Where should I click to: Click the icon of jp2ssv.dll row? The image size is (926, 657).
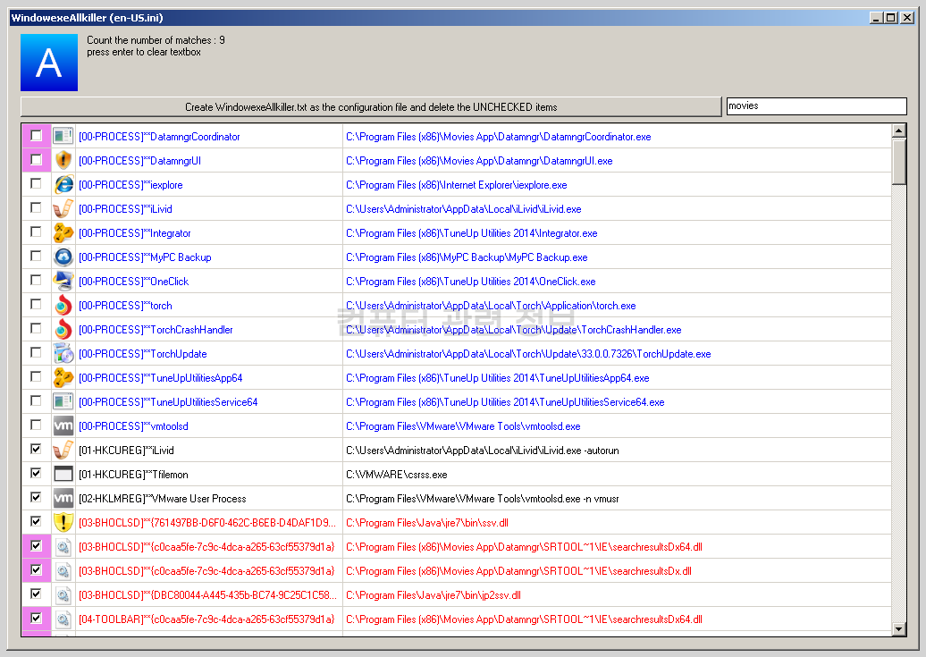click(x=63, y=595)
